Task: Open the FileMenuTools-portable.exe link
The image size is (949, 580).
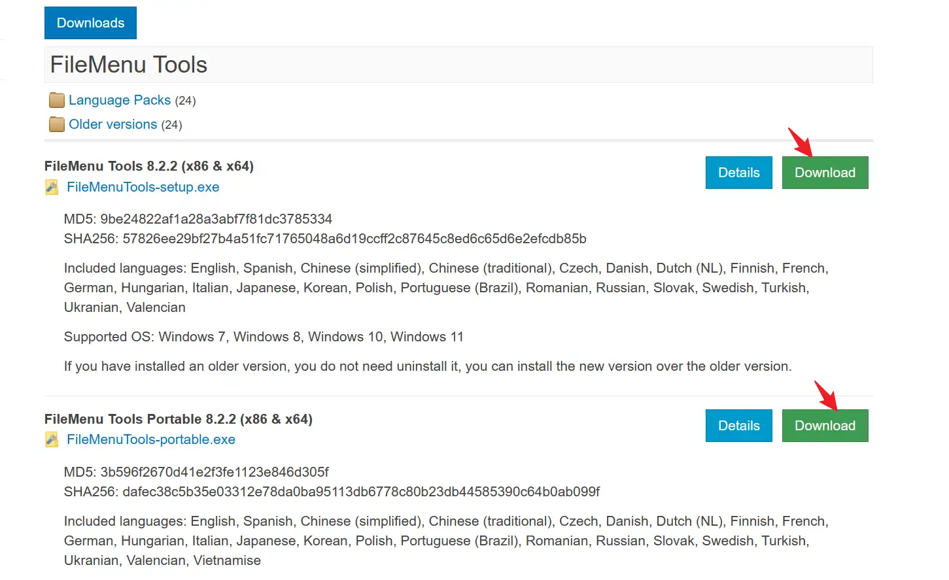Action: [x=151, y=439]
